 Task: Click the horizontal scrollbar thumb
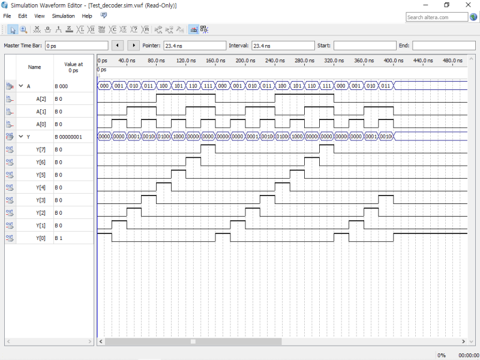pyautogui.click(x=193, y=341)
